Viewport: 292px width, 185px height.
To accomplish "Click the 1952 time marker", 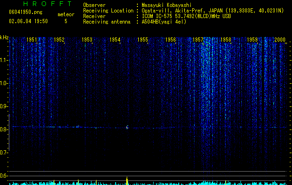I will coord(59,40).
